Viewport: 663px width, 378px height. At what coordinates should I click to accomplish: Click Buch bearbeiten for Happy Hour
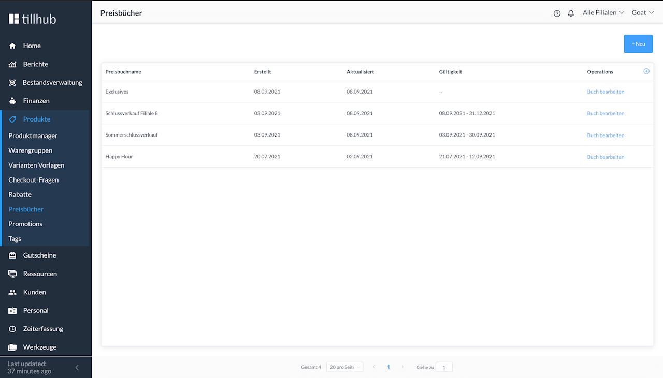click(605, 157)
